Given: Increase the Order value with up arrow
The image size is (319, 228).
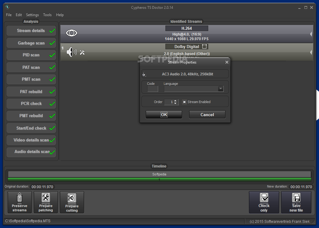Looking at the screenshot, I should 175,101.
